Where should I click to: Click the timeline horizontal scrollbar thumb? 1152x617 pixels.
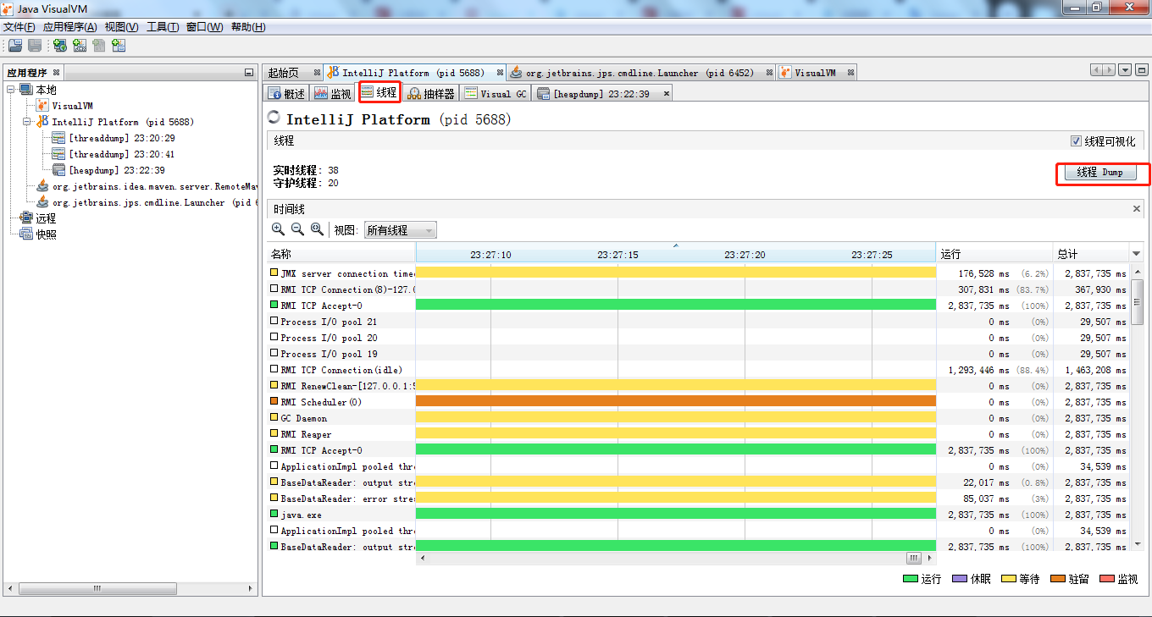pos(913,559)
